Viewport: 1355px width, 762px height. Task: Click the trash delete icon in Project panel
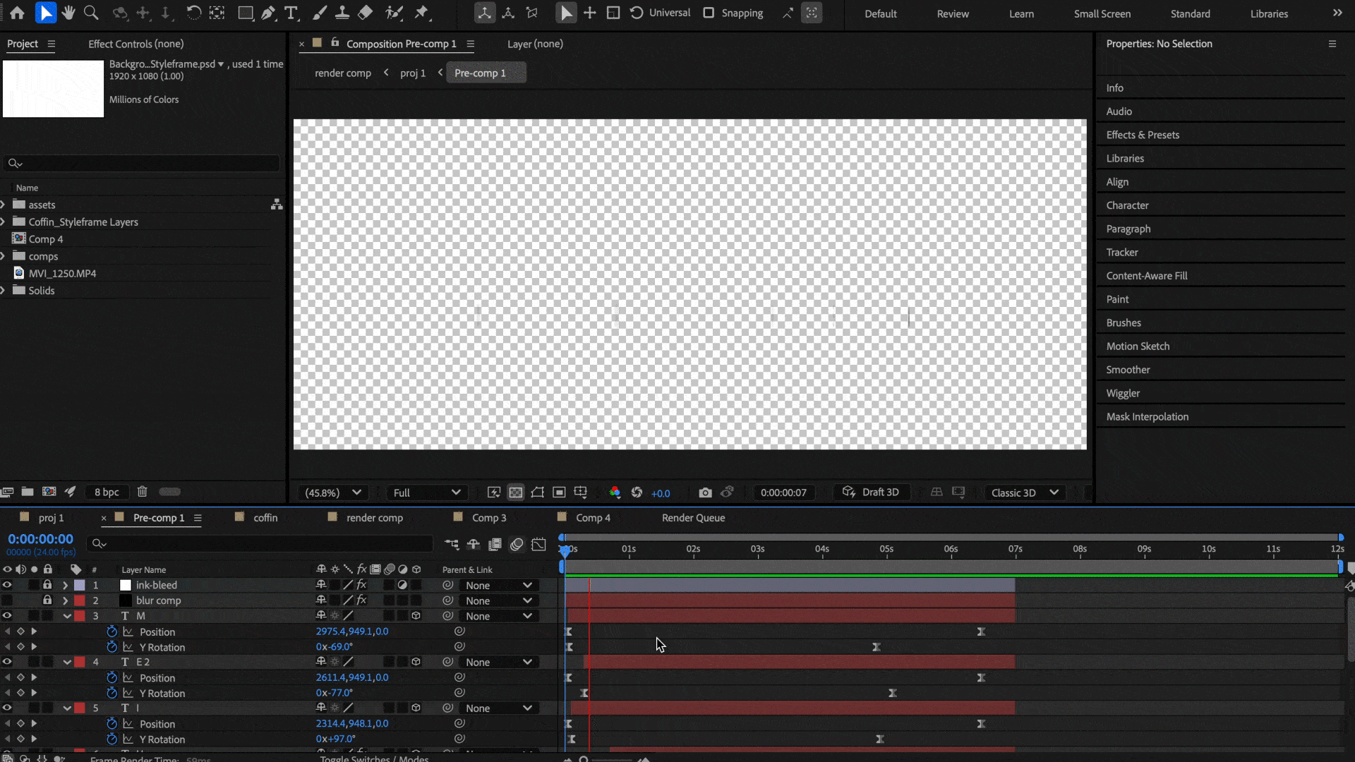(x=142, y=492)
